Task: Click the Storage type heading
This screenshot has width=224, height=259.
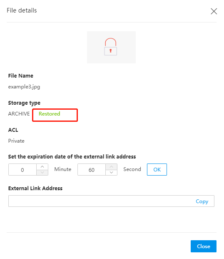Action: tap(24, 103)
